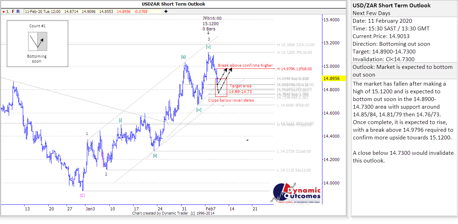Click the [iv] wave label

coord(199,110)
